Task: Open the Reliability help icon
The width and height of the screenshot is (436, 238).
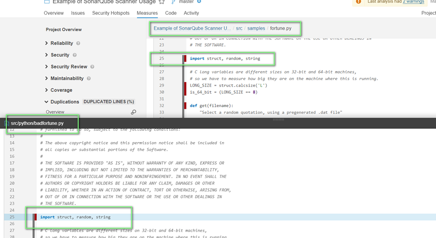Action: (x=78, y=43)
